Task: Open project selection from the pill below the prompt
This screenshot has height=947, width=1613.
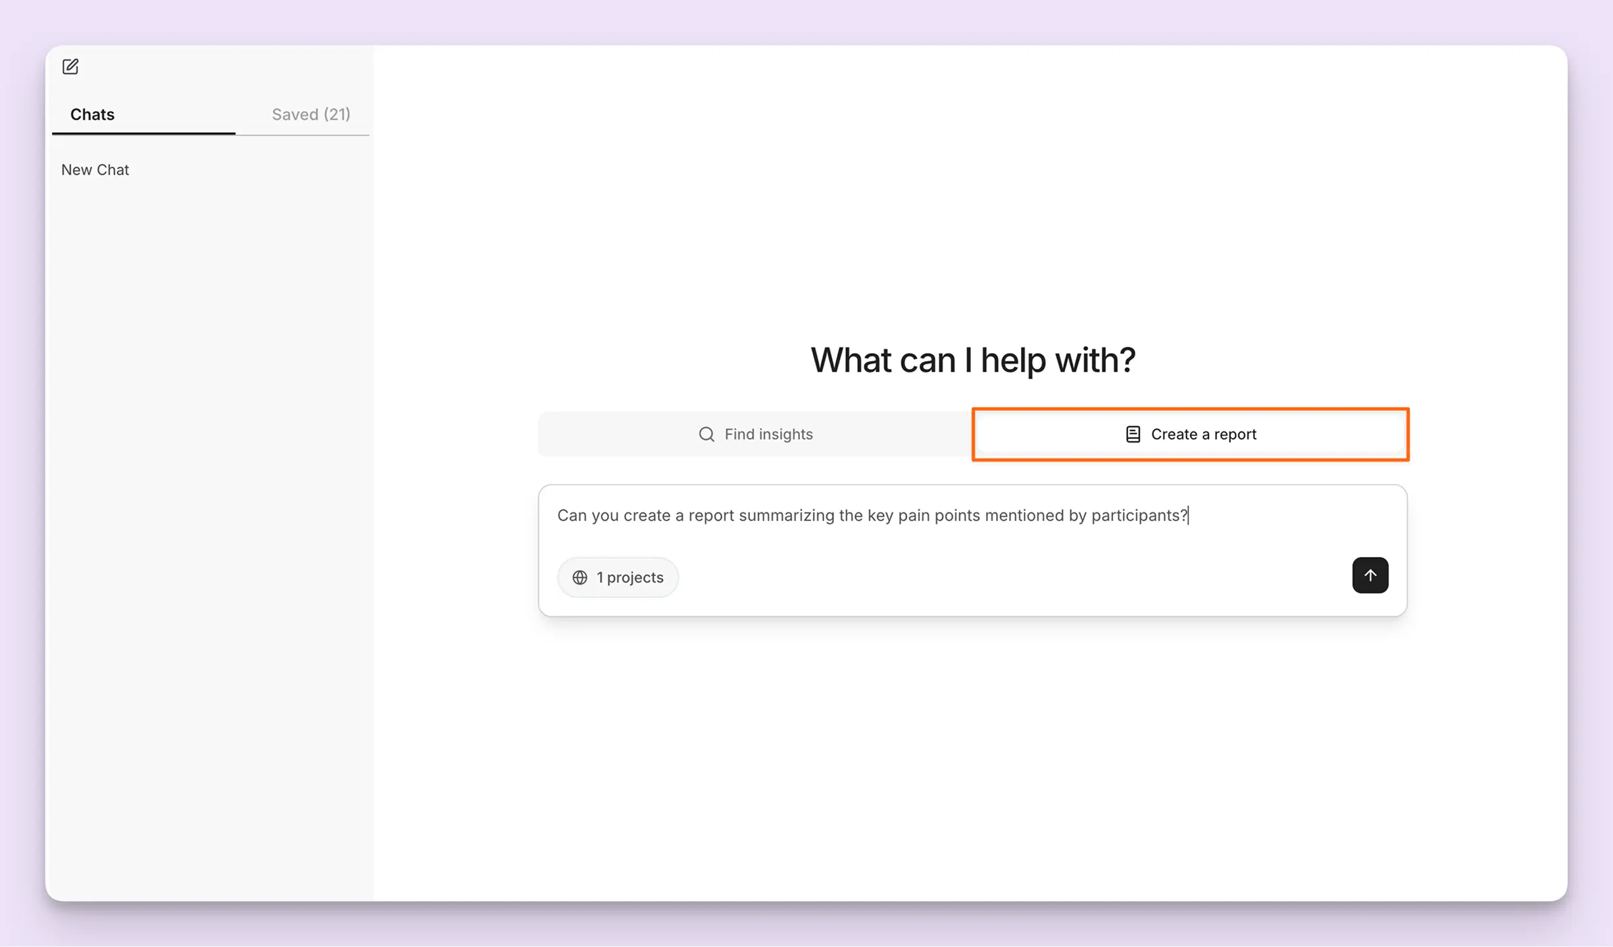Action: pyautogui.click(x=617, y=577)
